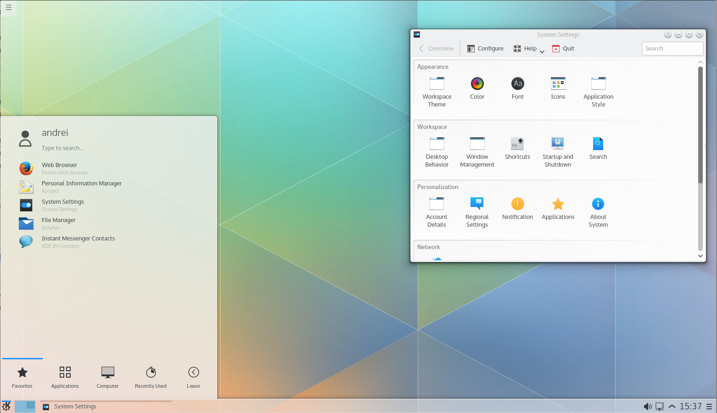717x413 pixels.
Task: Open the Notification settings module
Action: click(x=518, y=208)
